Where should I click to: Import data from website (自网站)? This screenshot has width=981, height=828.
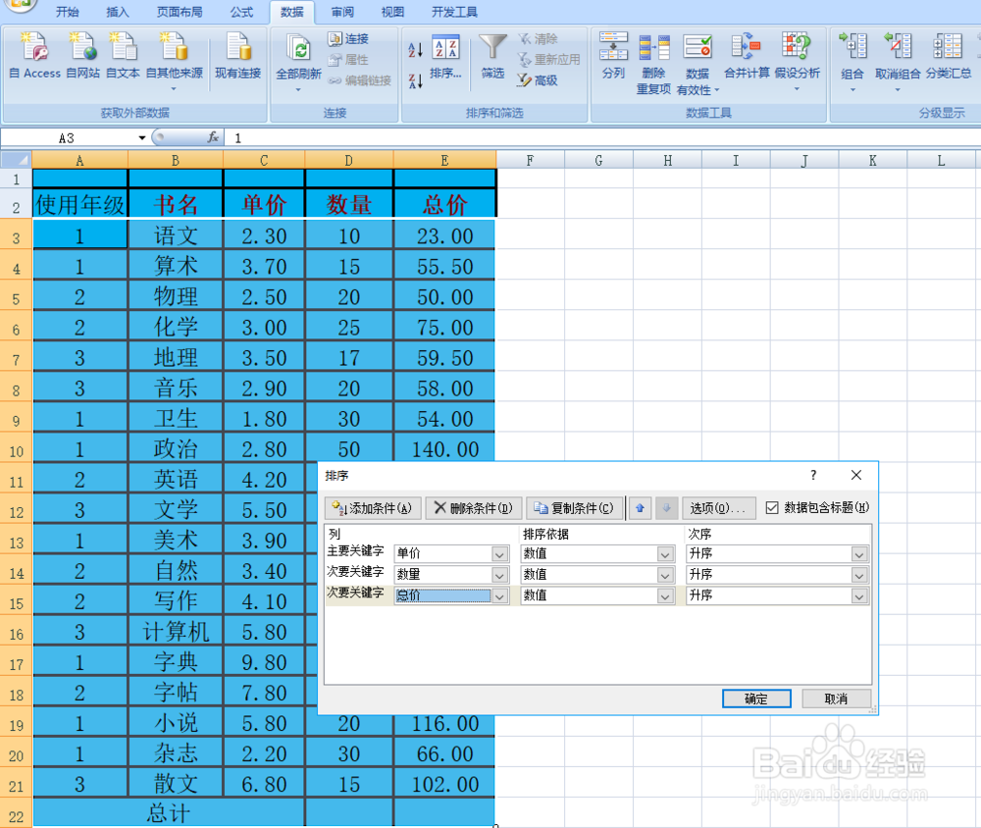click(x=82, y=56)
